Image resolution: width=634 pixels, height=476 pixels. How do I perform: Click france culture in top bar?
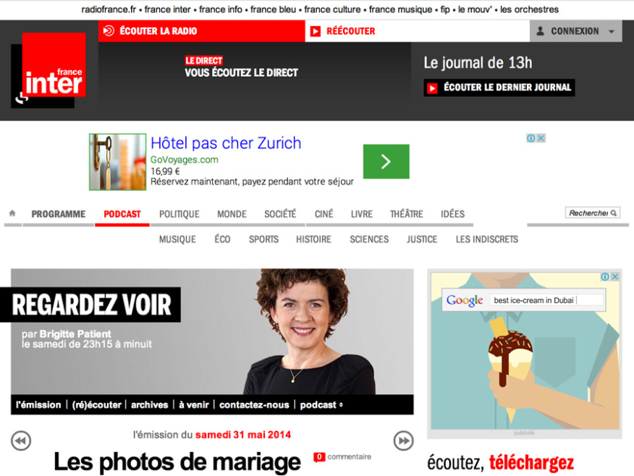coord(332,9)
